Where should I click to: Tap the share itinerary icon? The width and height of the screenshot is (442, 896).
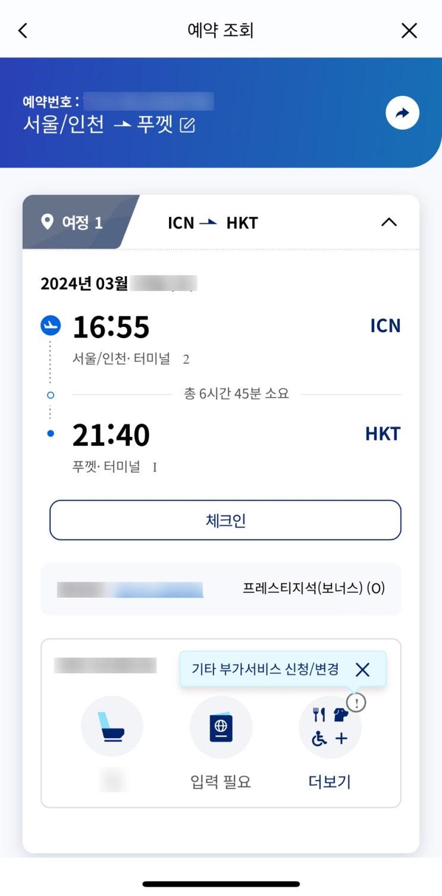pyautogui.click(x=403, y=113)
